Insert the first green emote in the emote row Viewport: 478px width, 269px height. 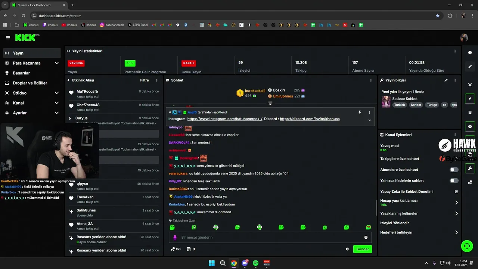172,227
